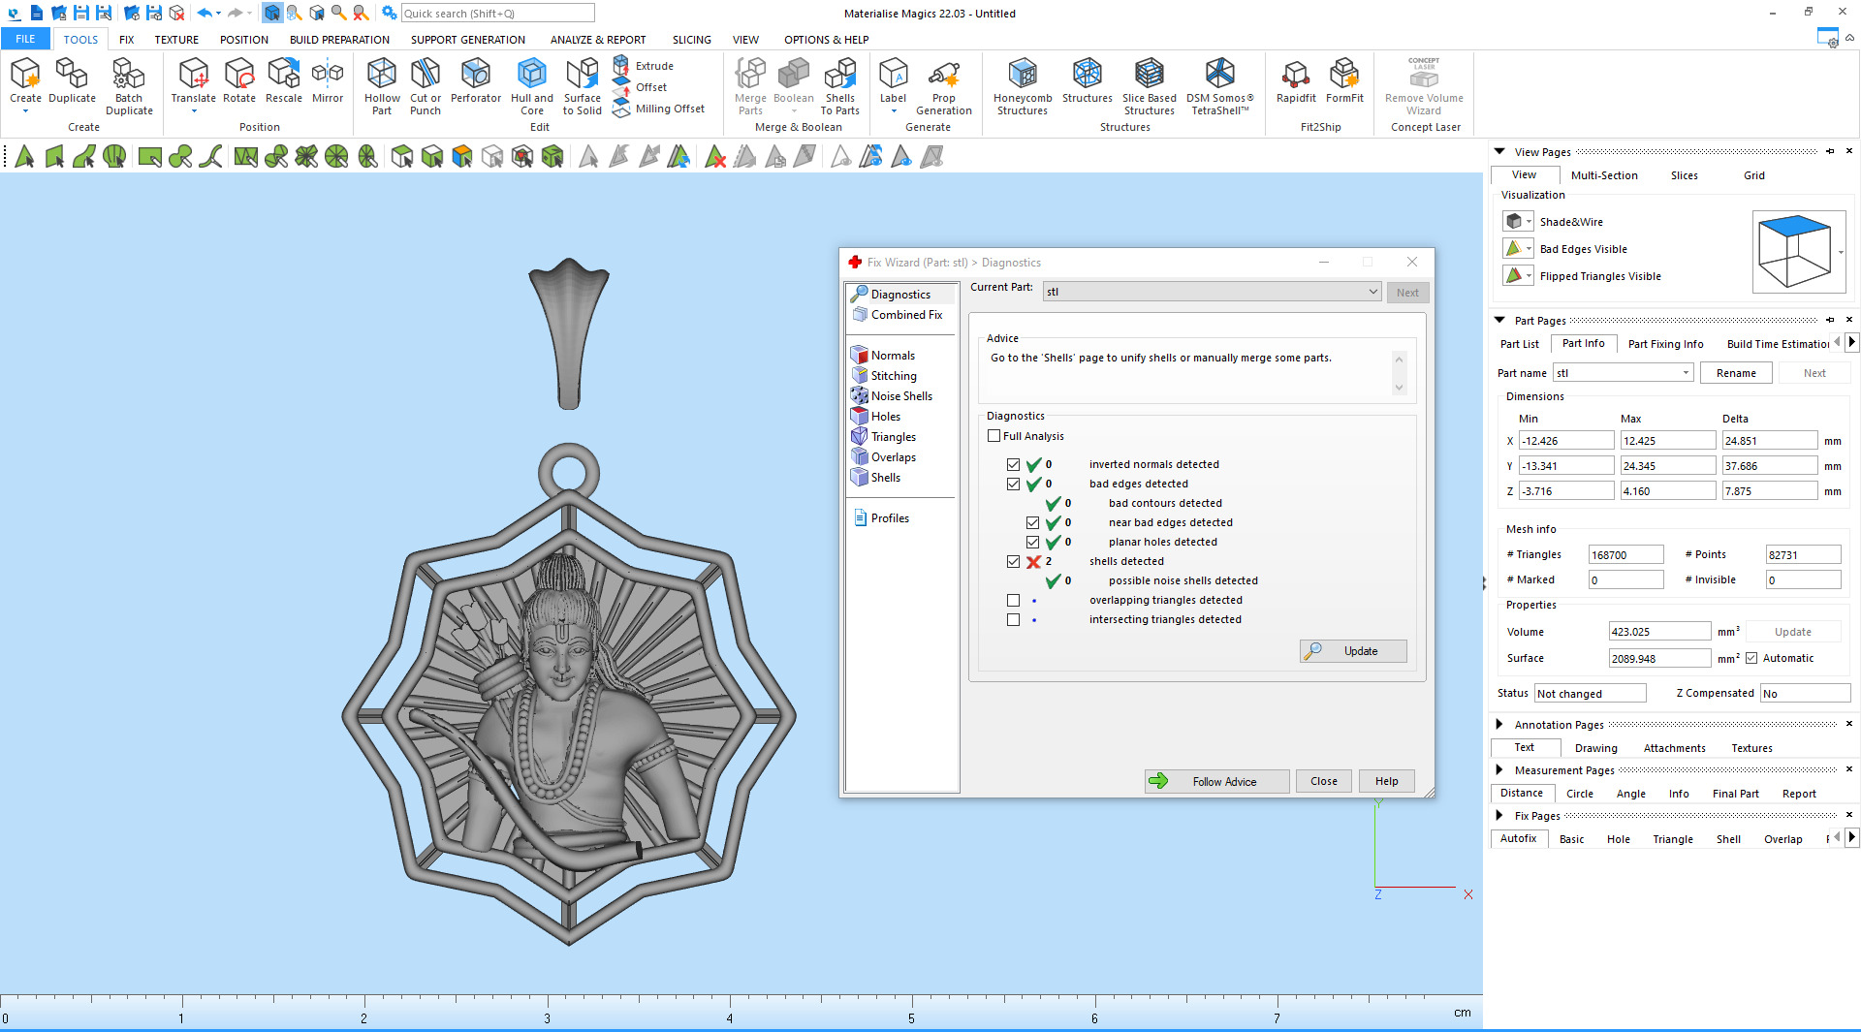Viewport: 1861px width, 1032px height.
Task: Enable intersecting triangles detected checkbox
Action: pos(1013,620)
